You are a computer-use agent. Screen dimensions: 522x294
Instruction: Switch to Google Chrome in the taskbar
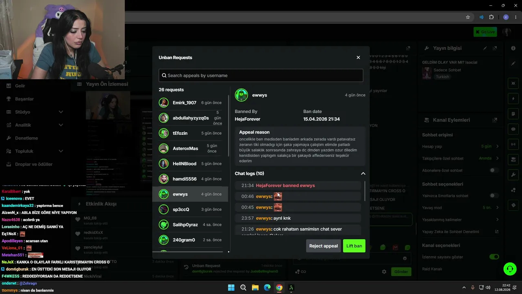279,287
